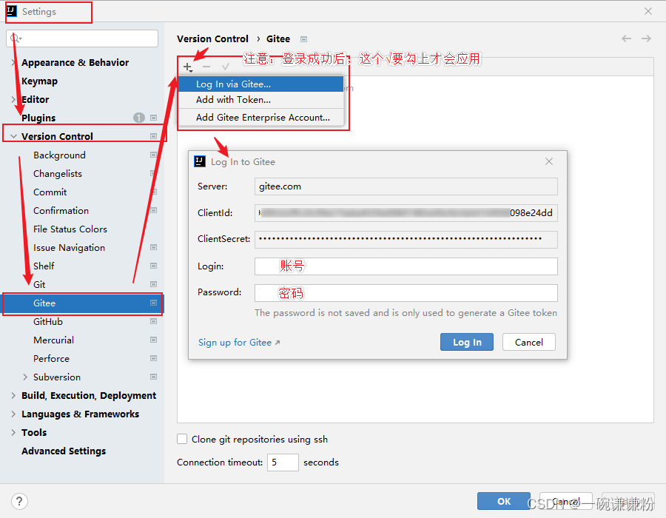
Task: Click the Plugins update count badge
Action: click(139, 118)
